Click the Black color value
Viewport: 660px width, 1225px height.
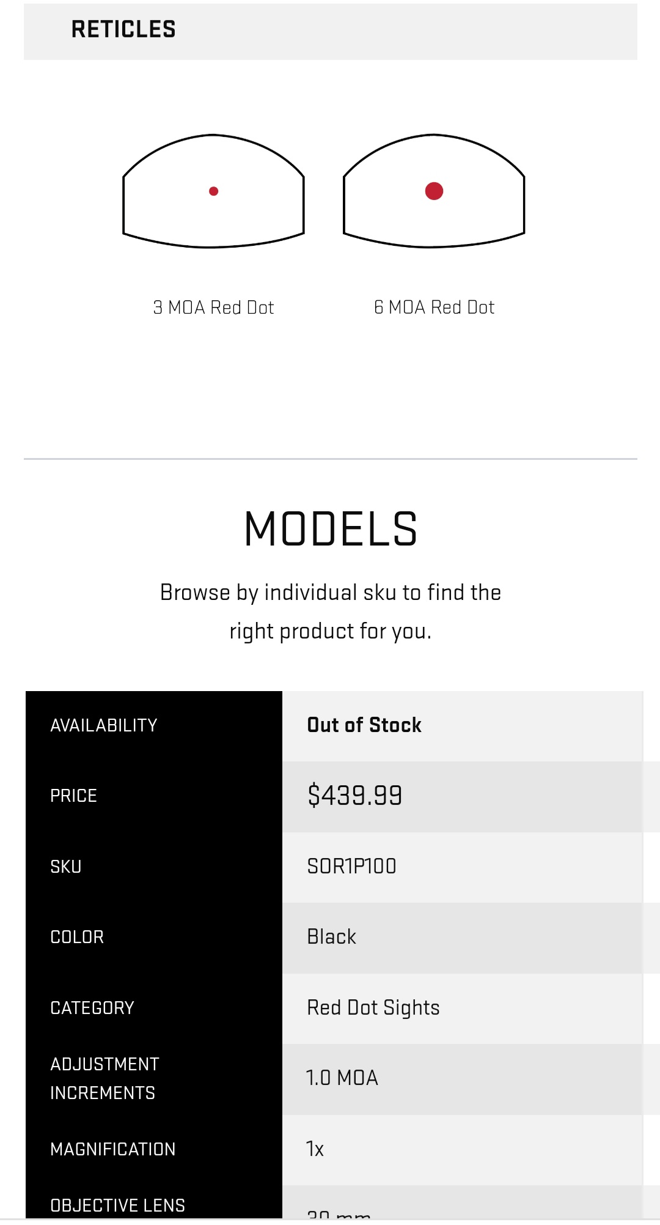click(x=331, y=936)
